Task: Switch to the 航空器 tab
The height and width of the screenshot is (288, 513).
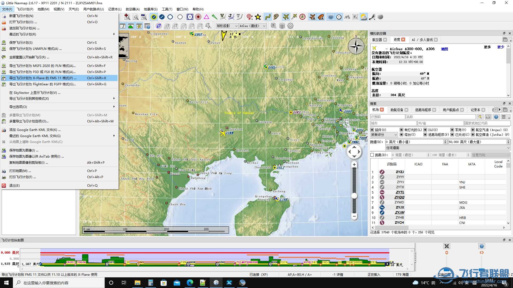Action: click(x=377, y=40)
